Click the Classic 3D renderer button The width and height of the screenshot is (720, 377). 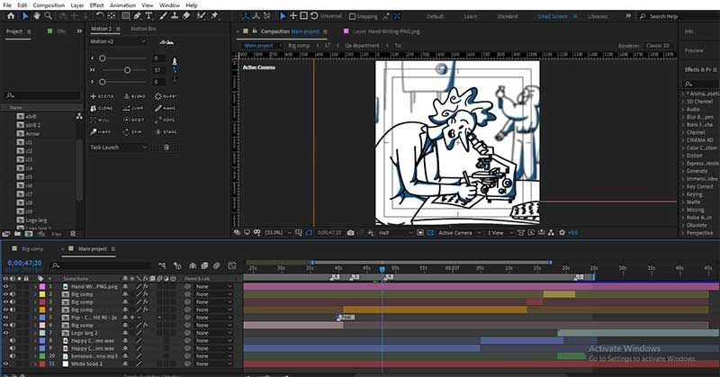pos(658,46)
